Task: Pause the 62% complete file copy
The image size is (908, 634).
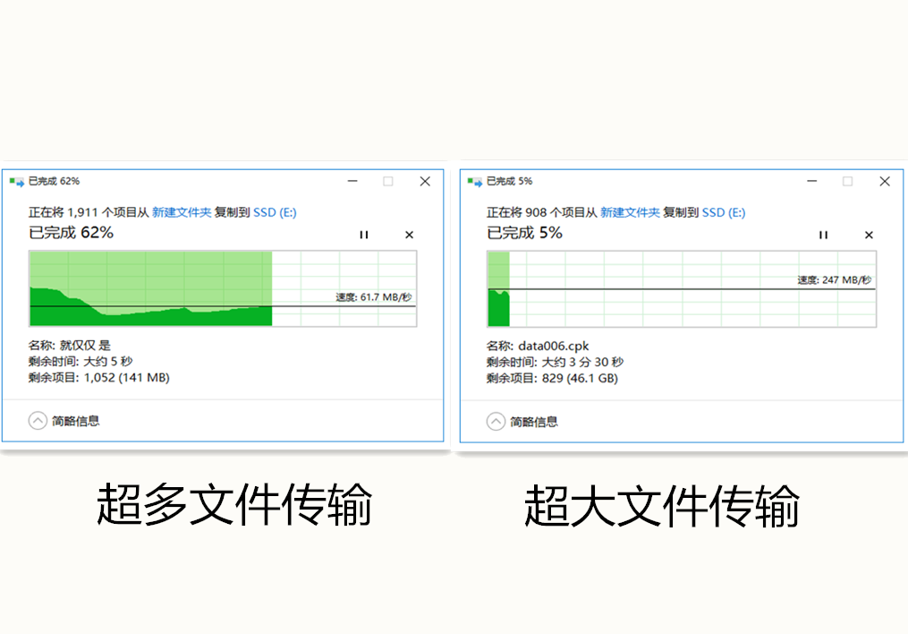Action: [363, 235]
